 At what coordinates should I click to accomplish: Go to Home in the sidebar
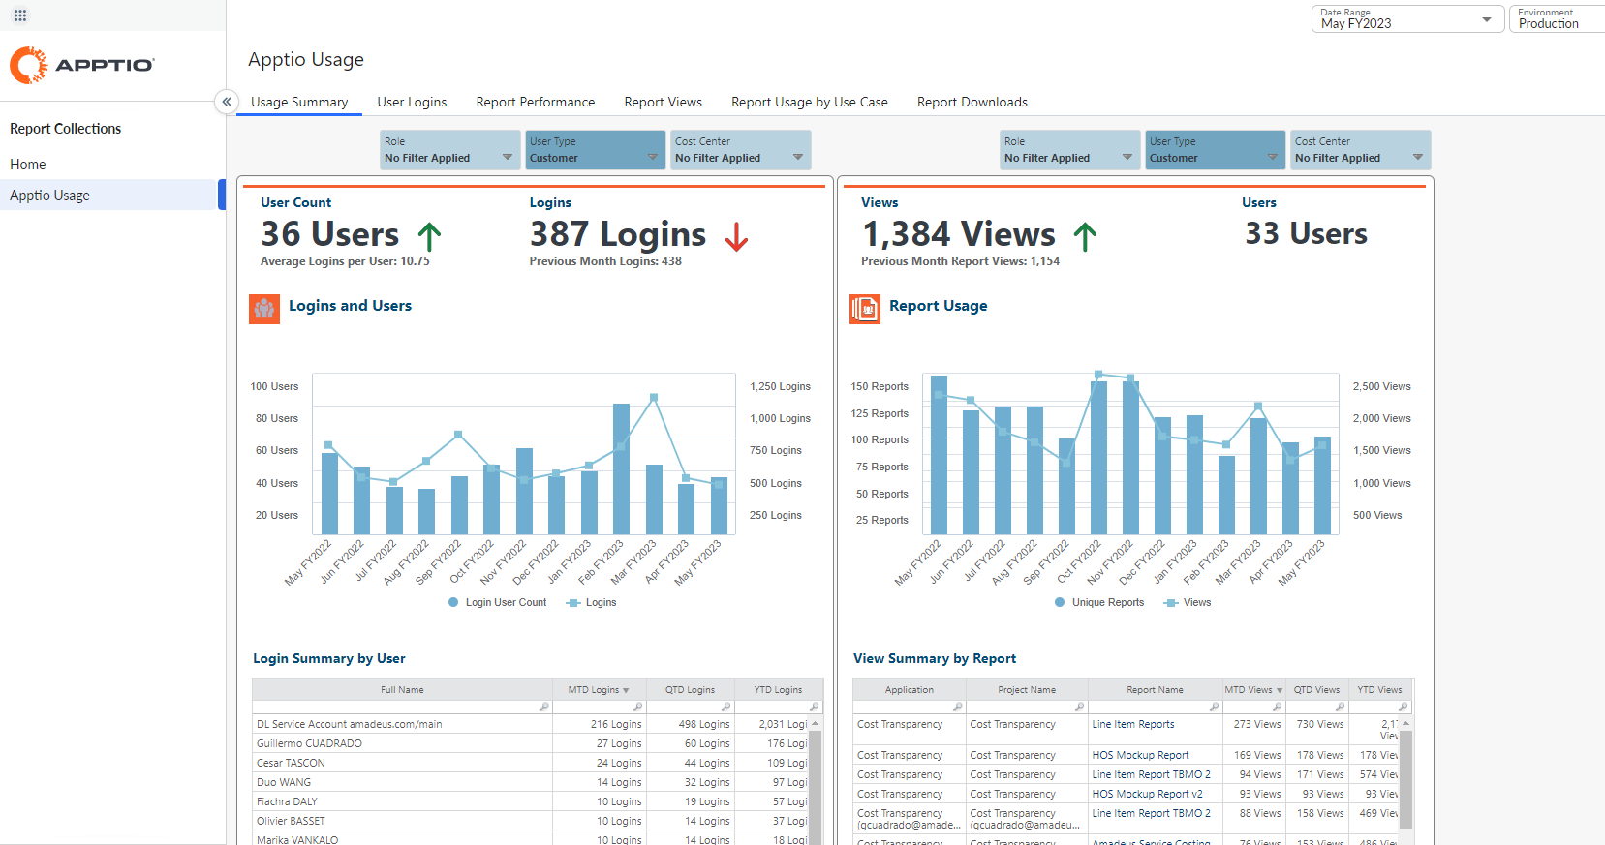pos(28,165)
